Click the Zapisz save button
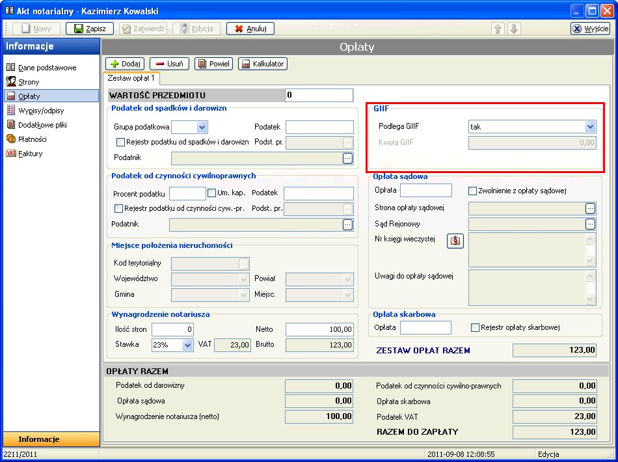 coord(90,29)
